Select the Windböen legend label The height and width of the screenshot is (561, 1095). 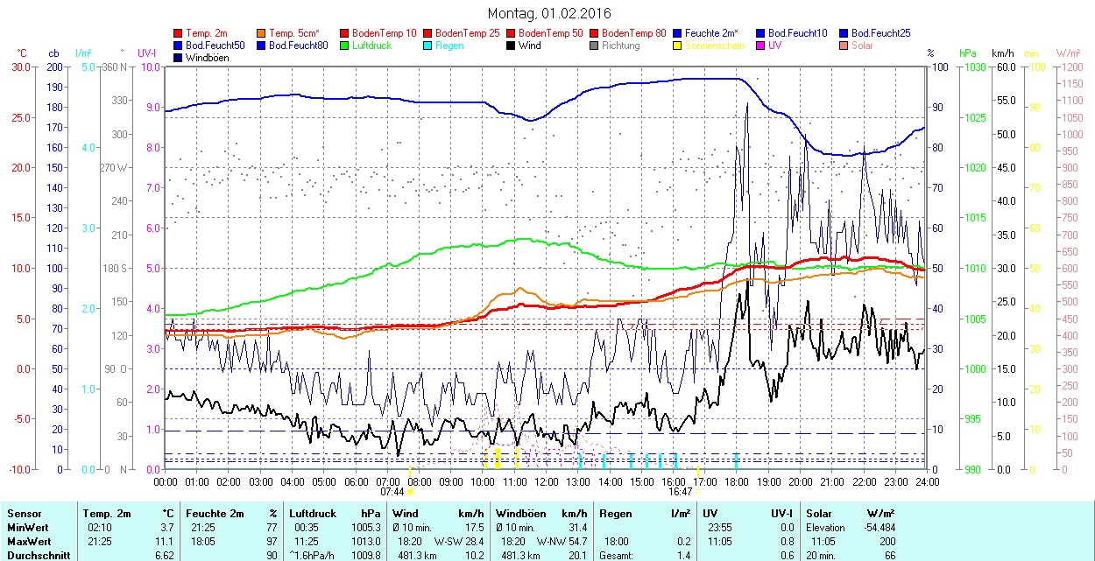click(206, 58)
